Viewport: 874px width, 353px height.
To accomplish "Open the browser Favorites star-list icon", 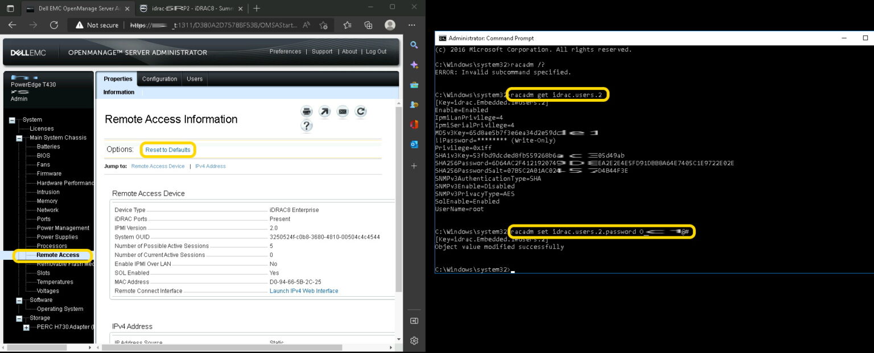I will (347, 25).
